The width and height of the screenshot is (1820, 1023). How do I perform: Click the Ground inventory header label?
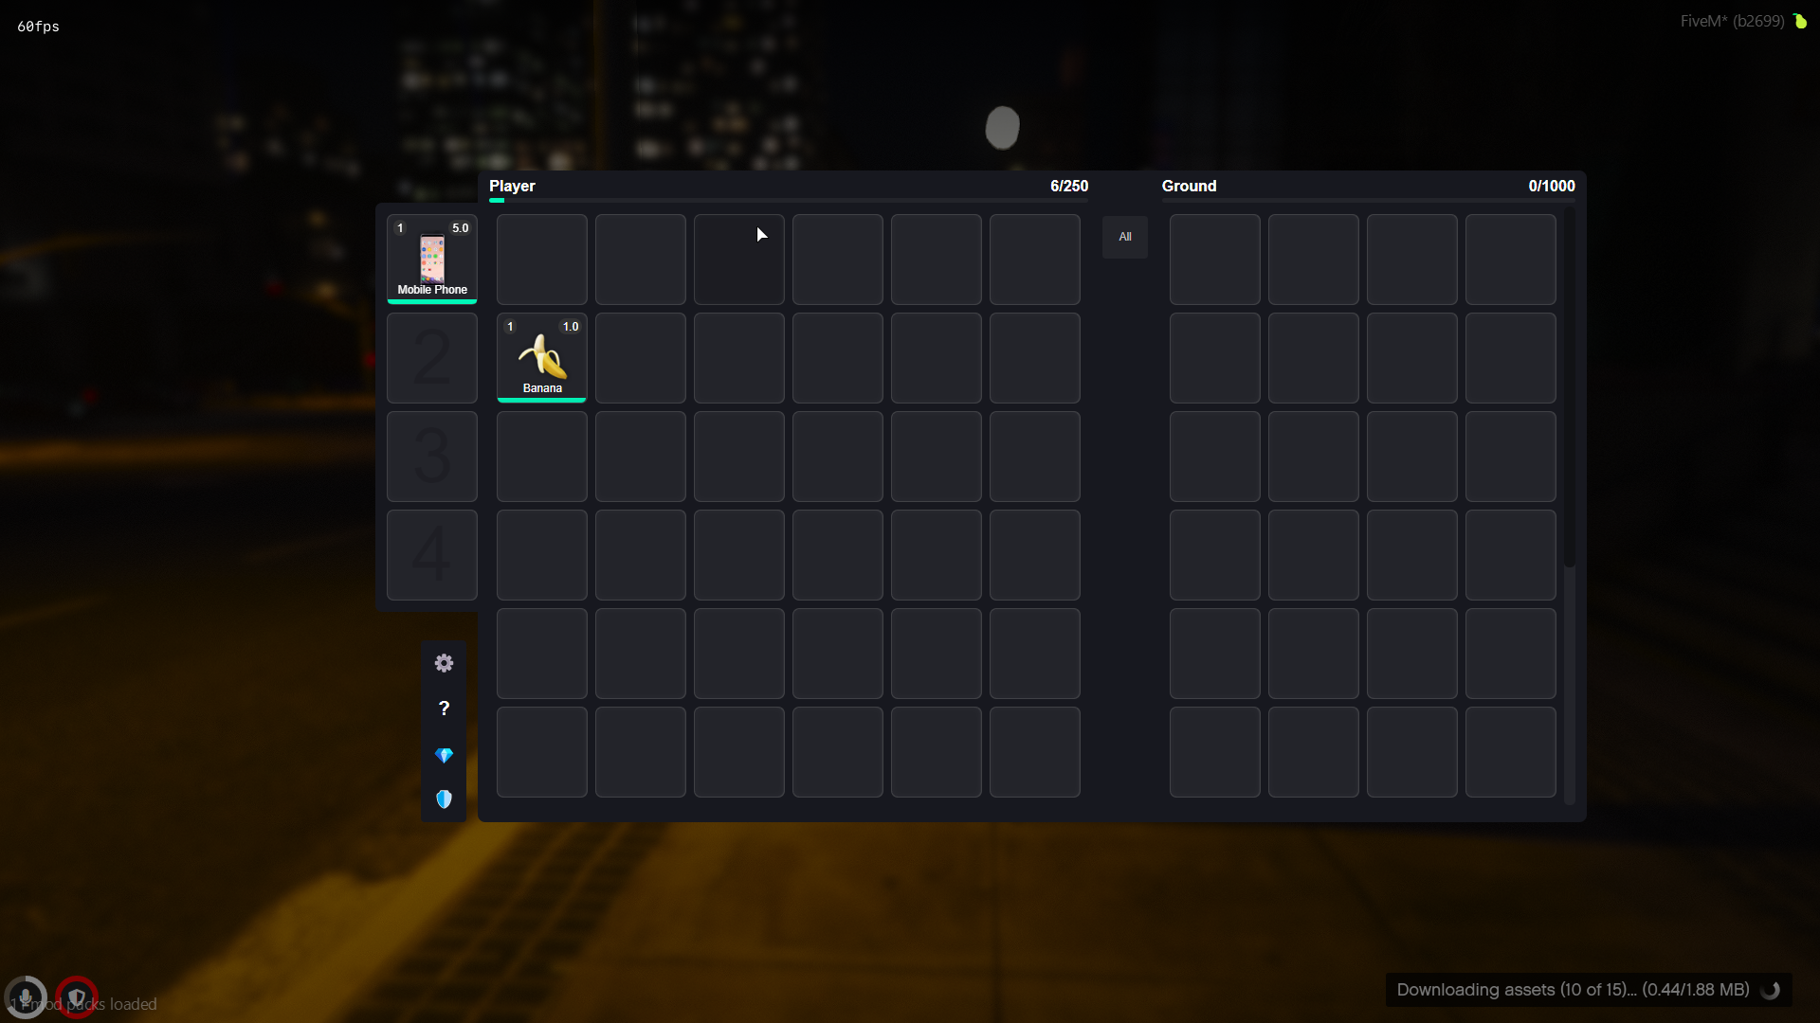pos(1189,186)
